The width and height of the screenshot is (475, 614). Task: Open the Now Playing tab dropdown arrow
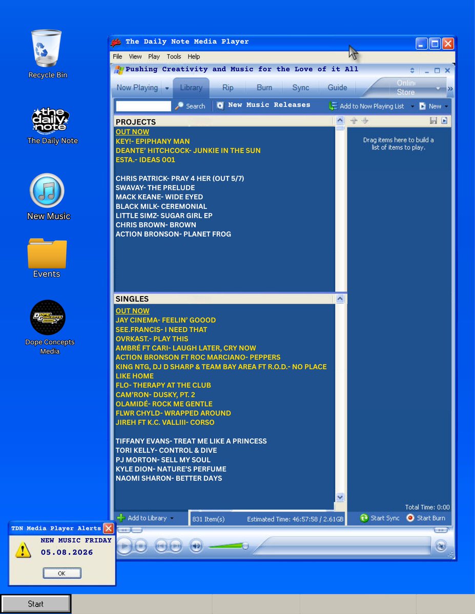coord(167,88)
